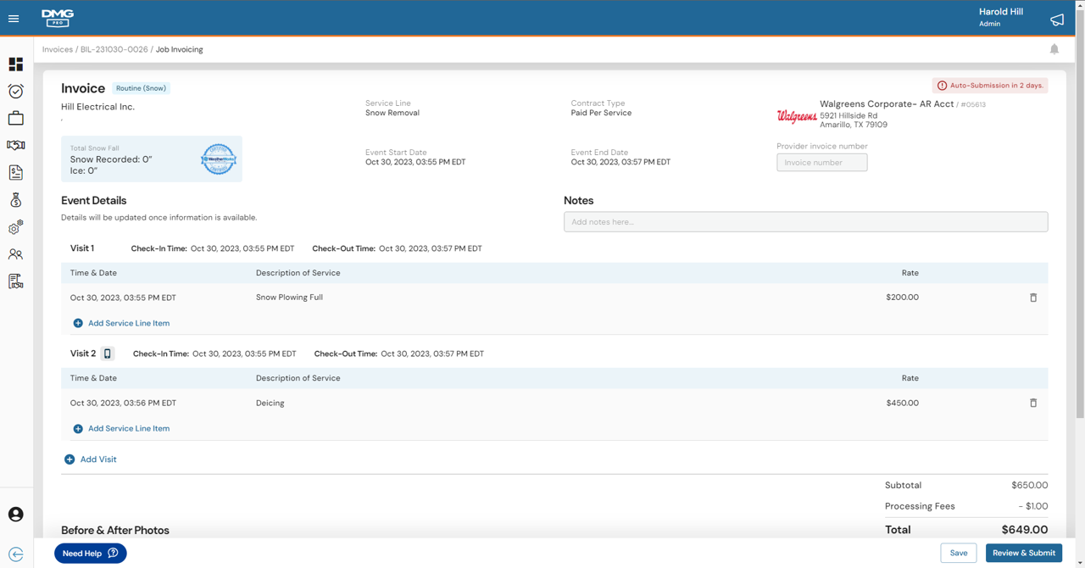Click the send paper-plane icon in the top bar
Screen dimensions: 1085x568
tap(1056, 19)
